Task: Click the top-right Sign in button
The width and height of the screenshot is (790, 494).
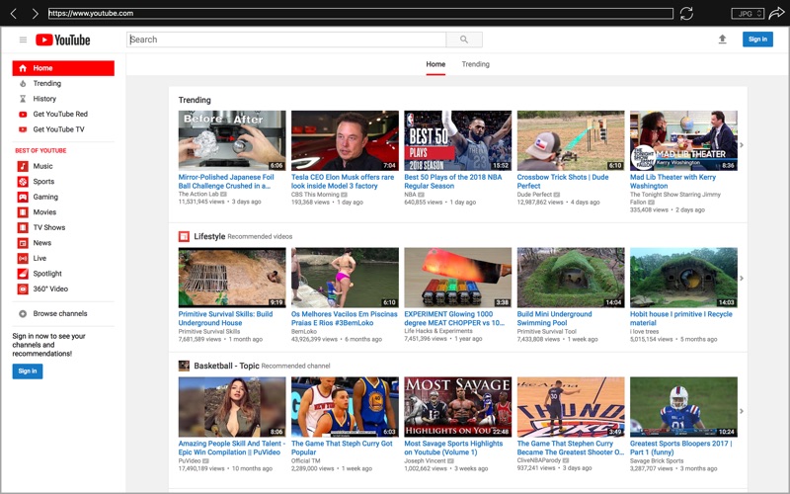Action: 757,40
